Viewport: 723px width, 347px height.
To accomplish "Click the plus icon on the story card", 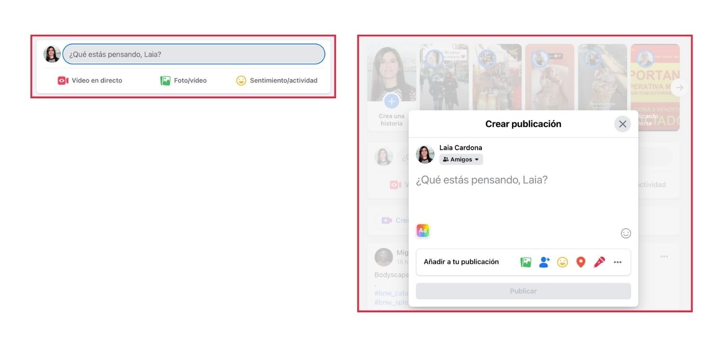I will [x=391, y=101].
